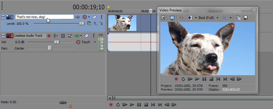Mute the Useless Audio Track
273x109 pixels.
click(87, 36)
